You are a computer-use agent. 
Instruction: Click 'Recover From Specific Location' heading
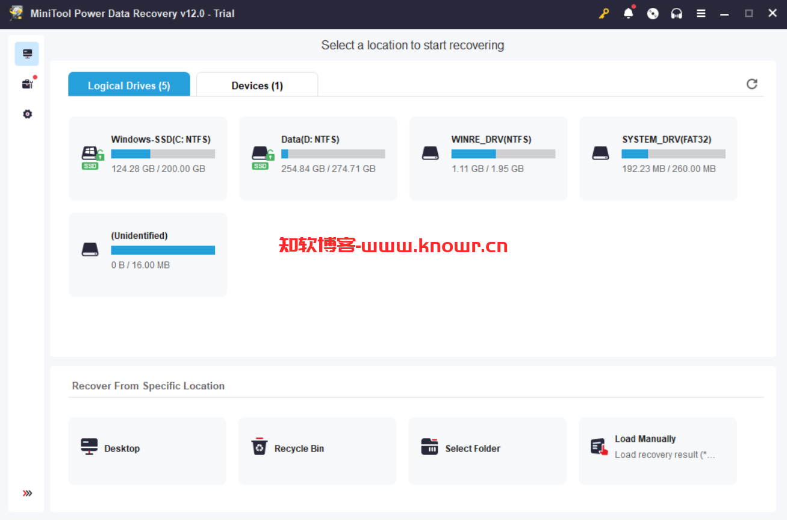[x=148, y=386]
